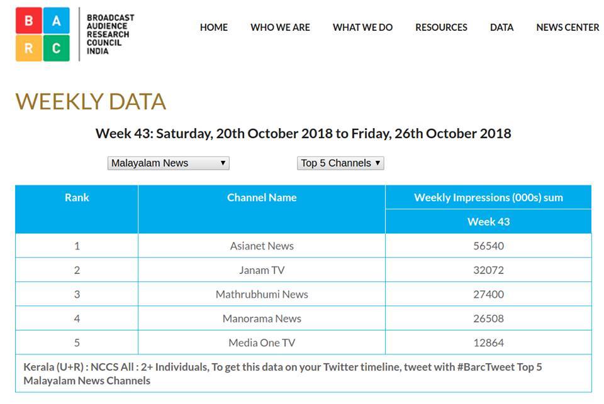Select the Mathrubhumi News channel name
Viewport: 604px width, 404px height.
coord(262,294)
